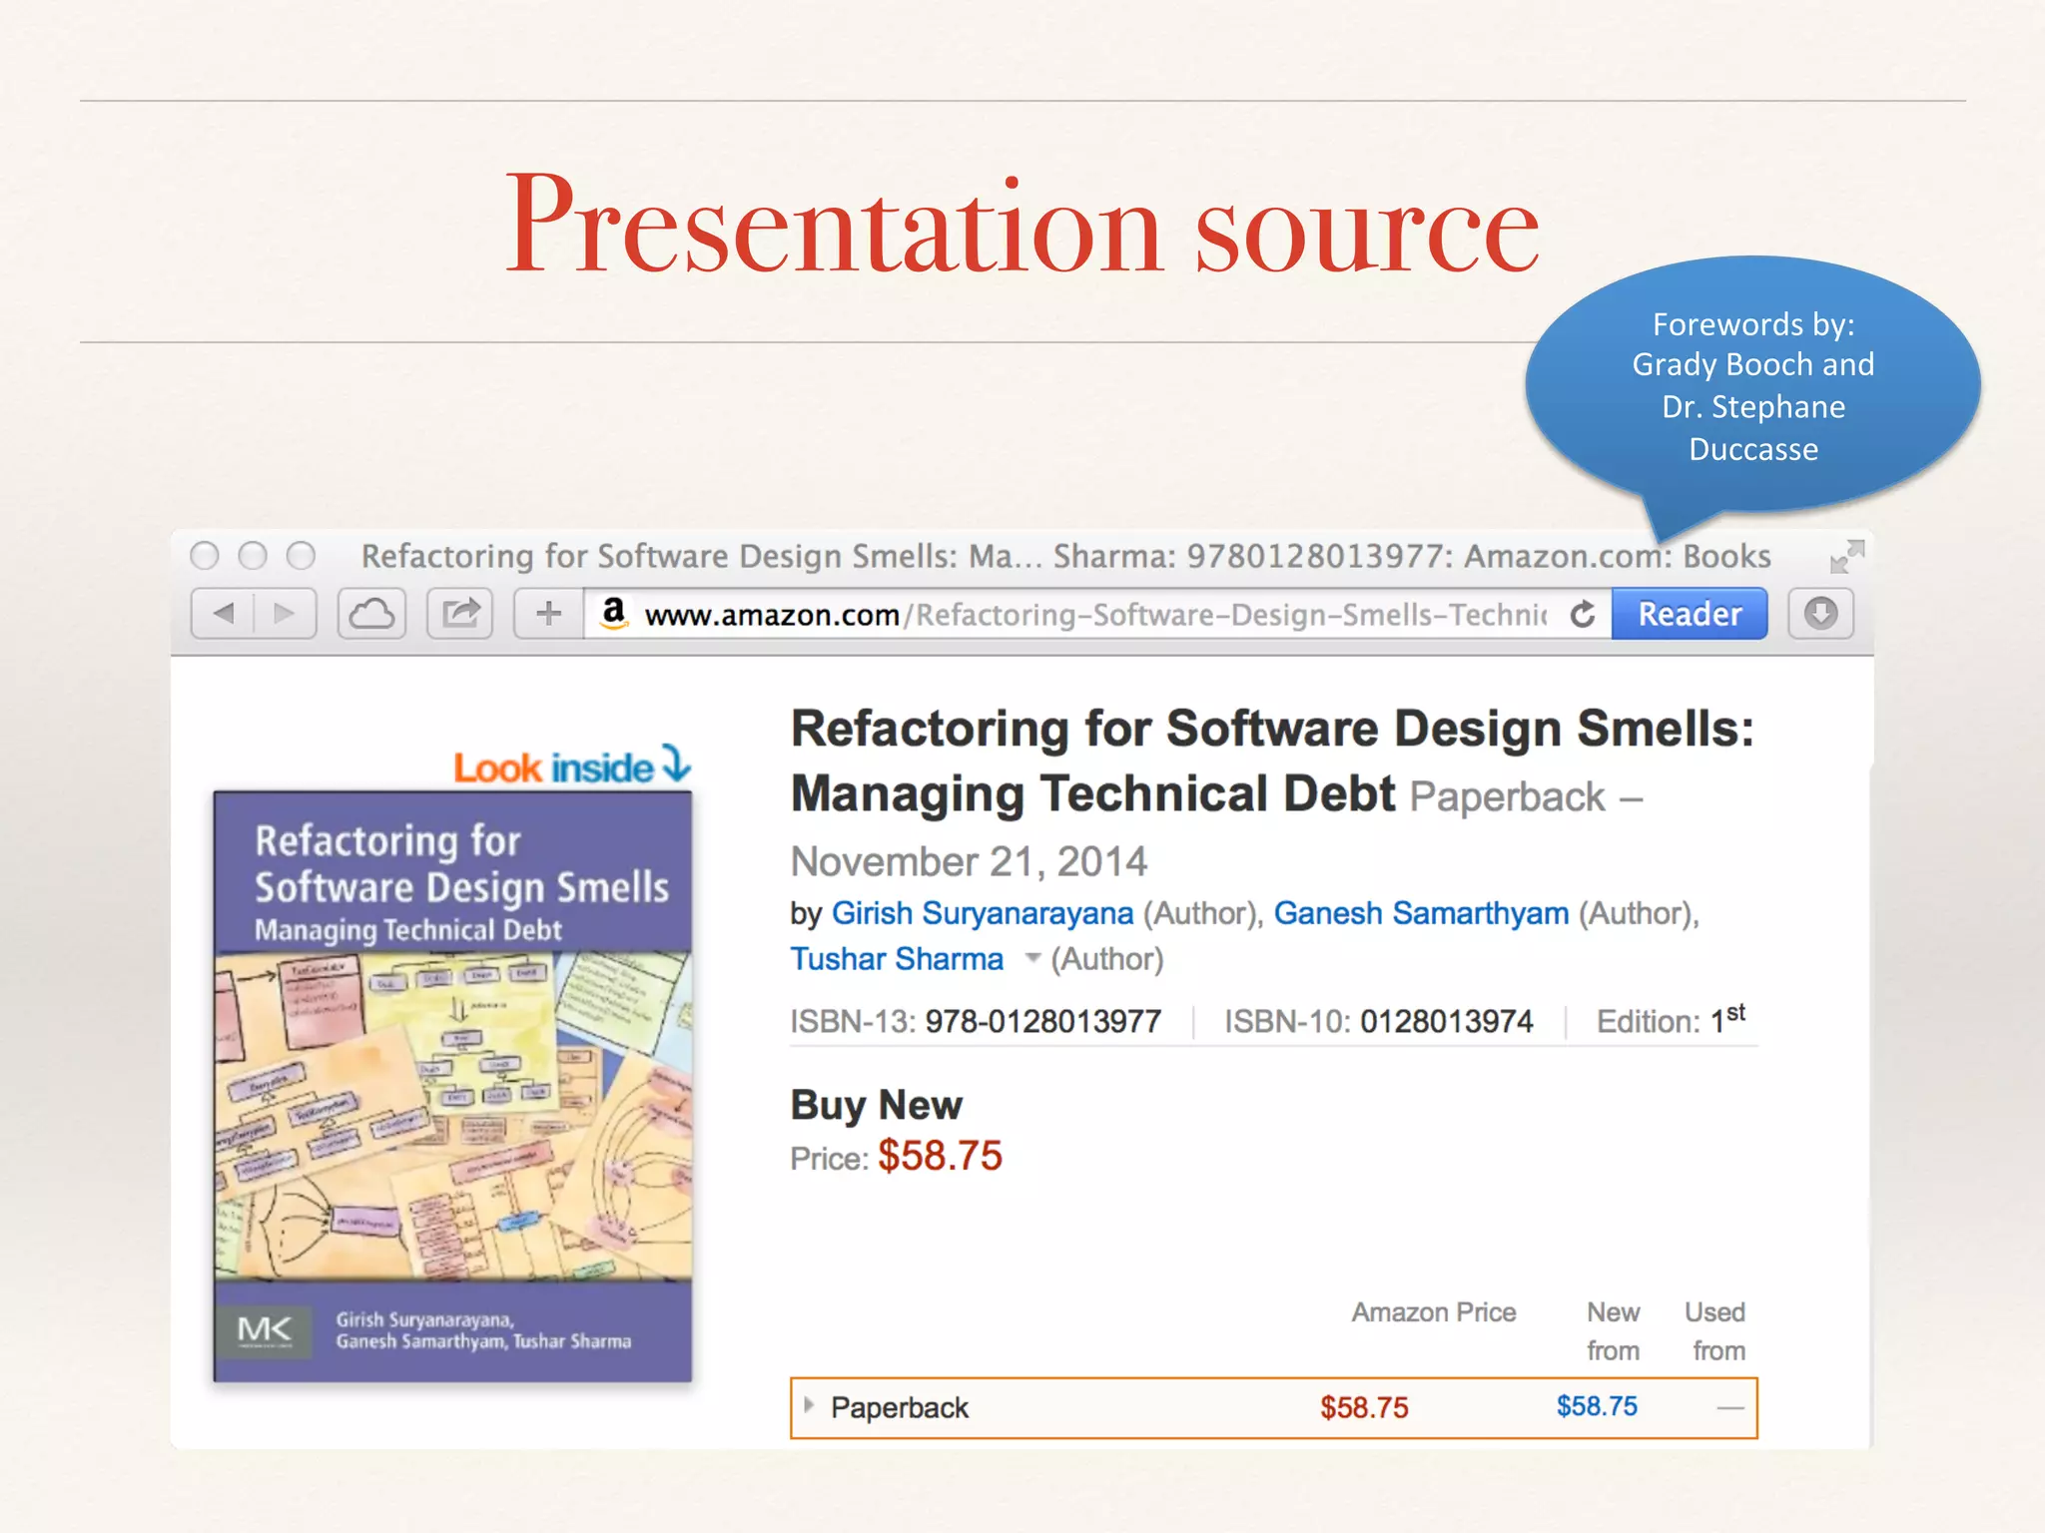This screenshot has width=2045, height=1533.
Task: Click the Amazon favicon in address bar
Action: [x=614, y=612]
